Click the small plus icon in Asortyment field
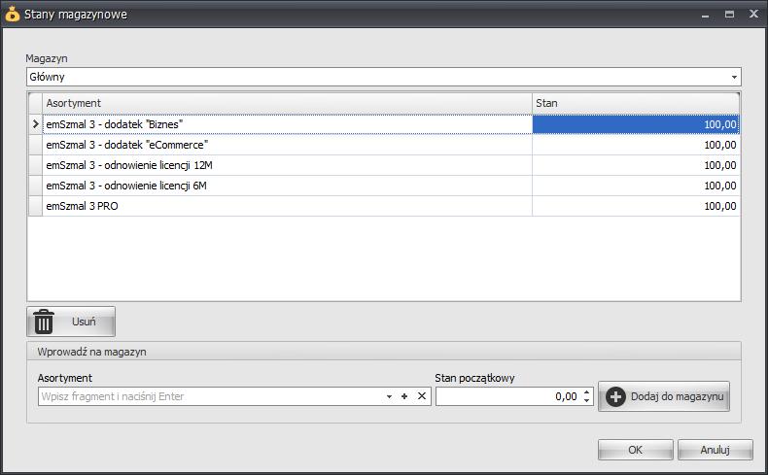This screenshot has height=475, width=768. tap(404, 396)
